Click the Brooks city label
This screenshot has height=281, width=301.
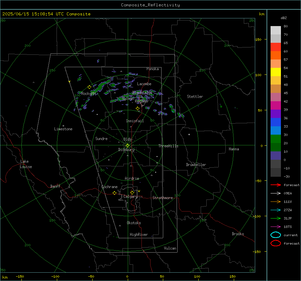(238, 234)
